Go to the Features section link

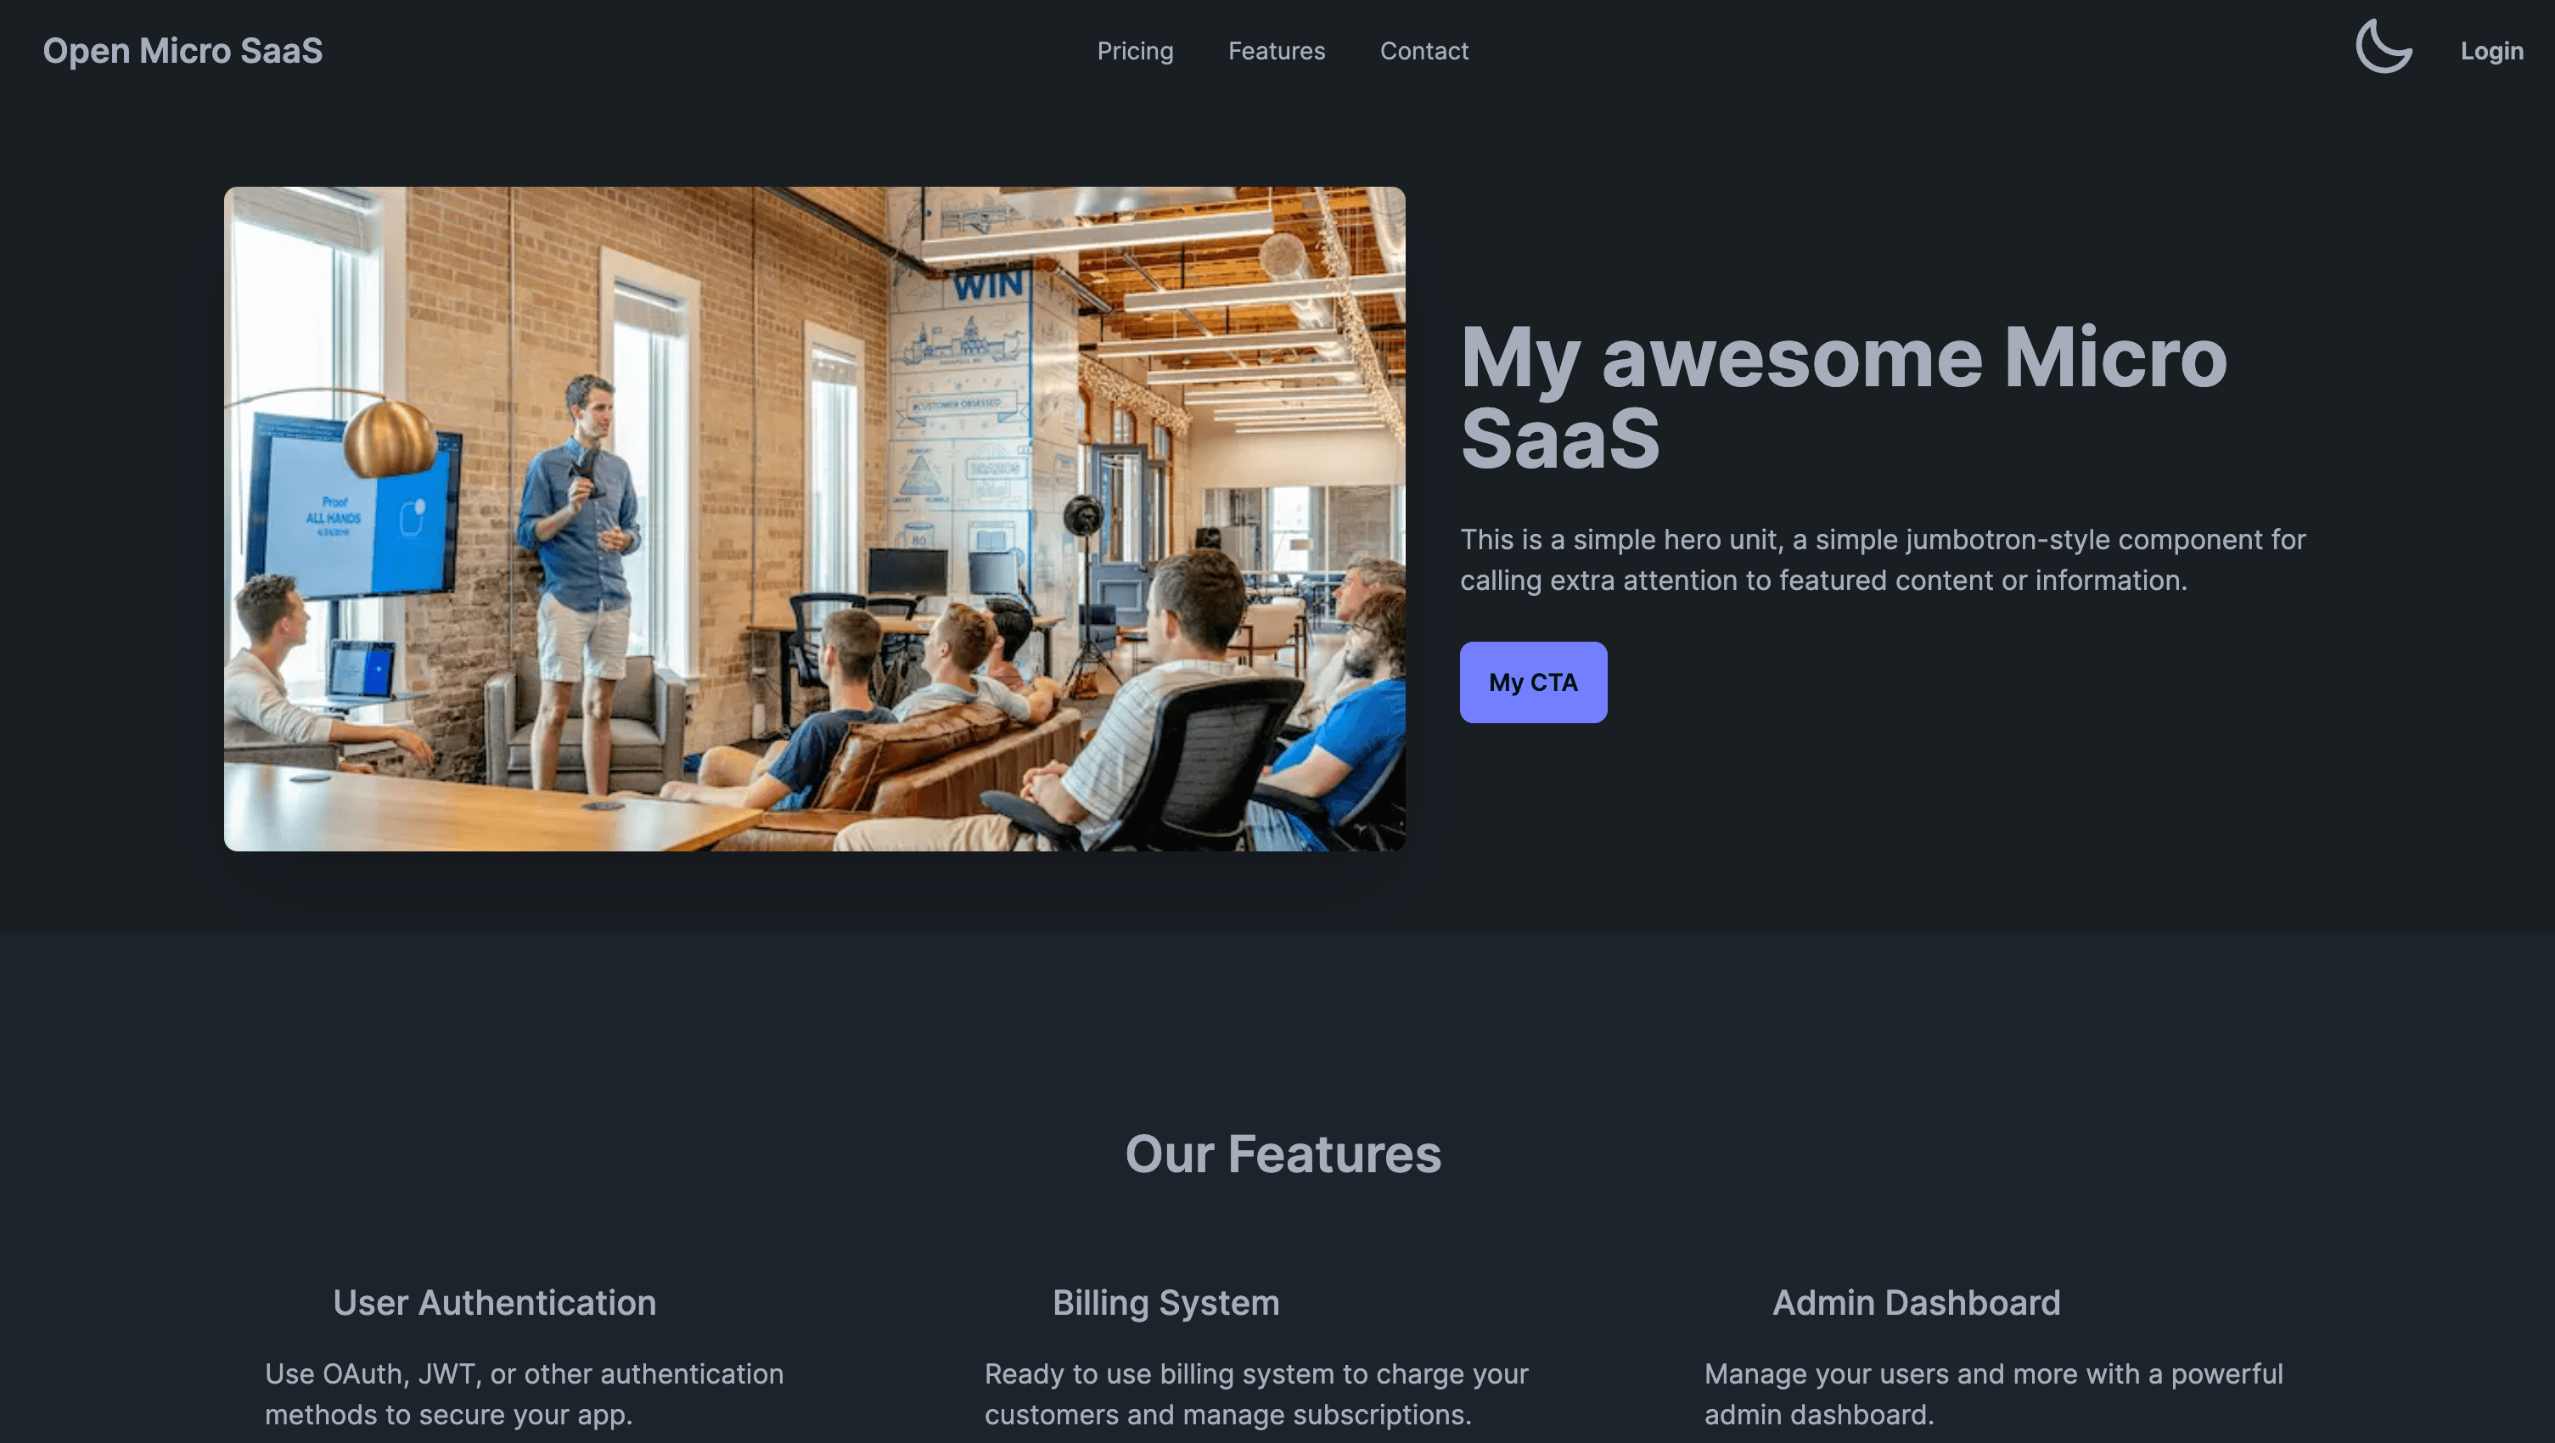click(x=1277, y=51)
